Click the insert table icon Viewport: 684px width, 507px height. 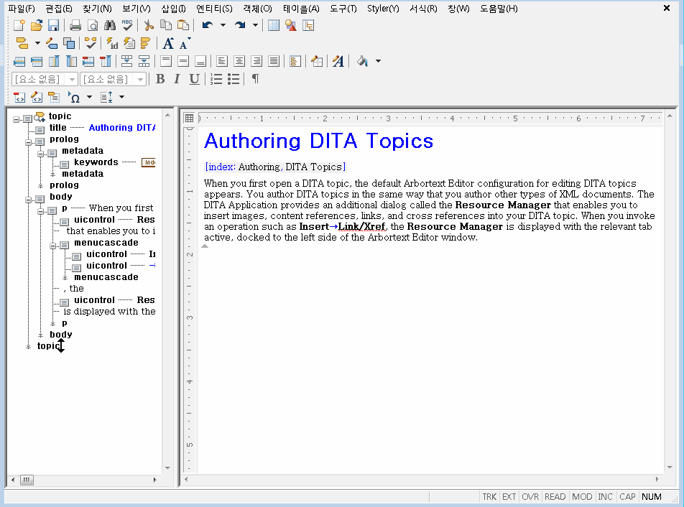coord(274,25)
